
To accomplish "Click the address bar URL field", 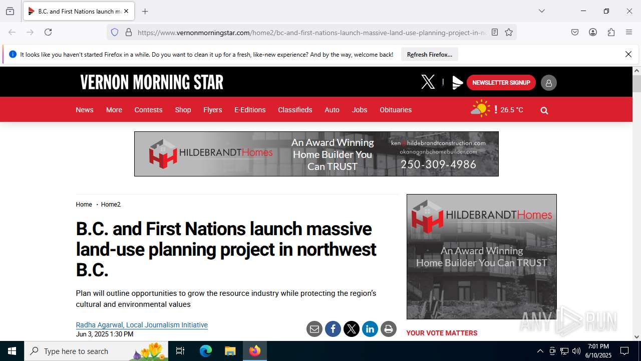I will 310,32.
